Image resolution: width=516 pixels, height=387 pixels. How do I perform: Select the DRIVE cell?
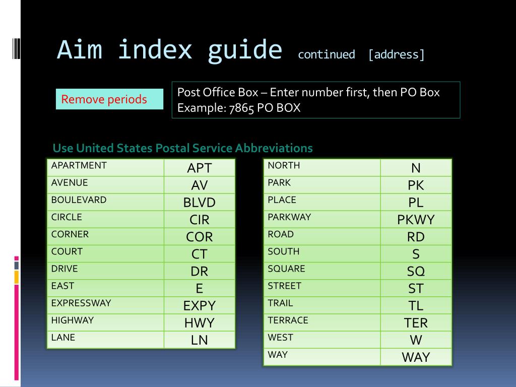(x=106, y=271)
